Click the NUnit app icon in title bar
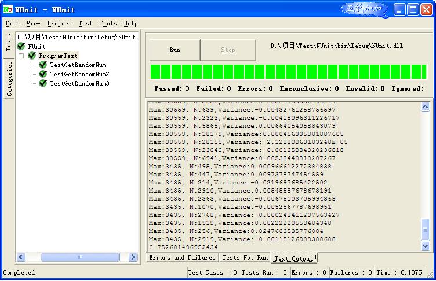 coord(8,9)
